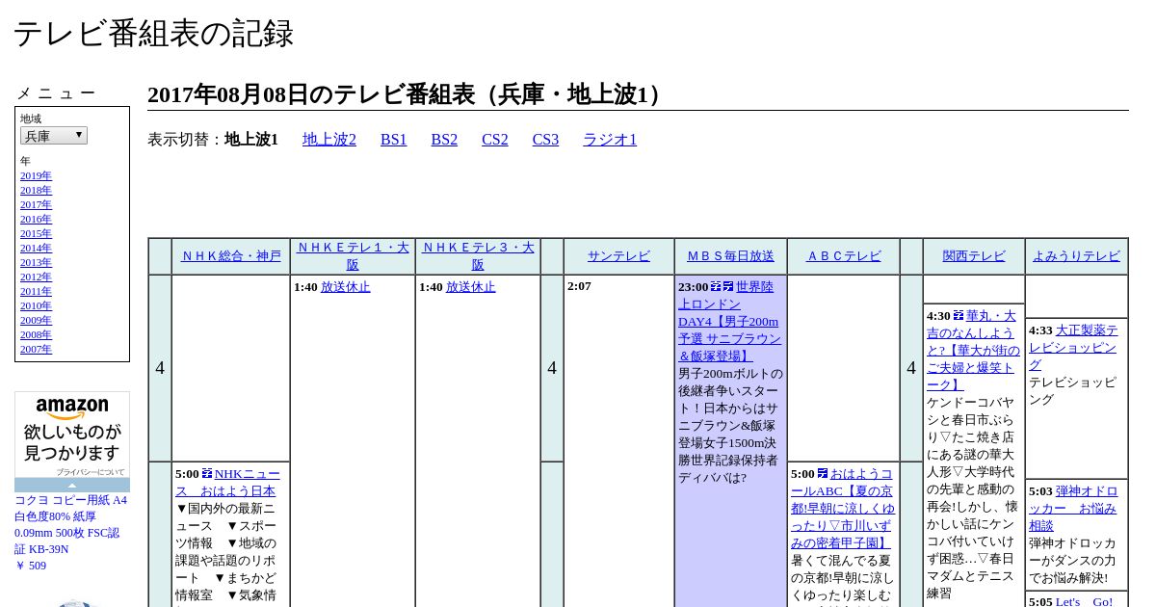Screen dimensions: 1156x607
Task: Switch to the CS2 view
Action: pyautogui.click(x=495, y=140)
